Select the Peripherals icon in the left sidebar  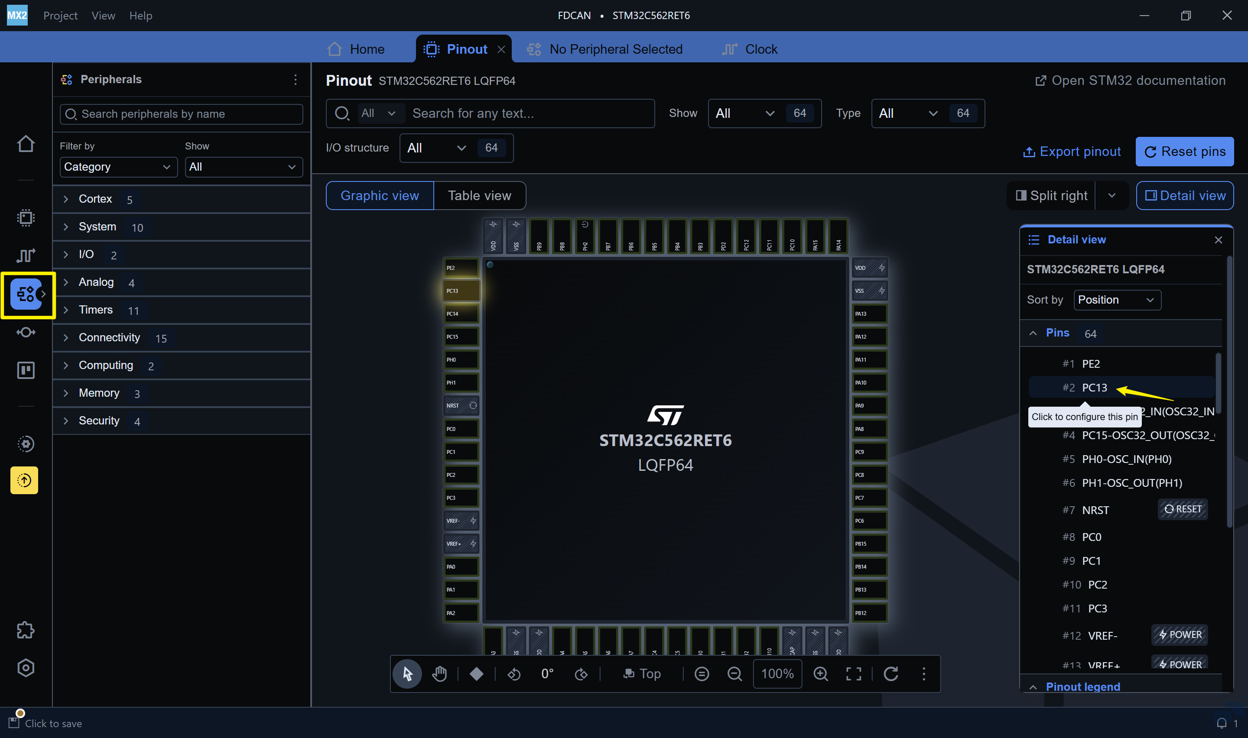click(x=26, y=294)
